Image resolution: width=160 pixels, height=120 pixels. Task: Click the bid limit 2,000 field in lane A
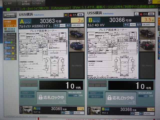coord(73,95)
